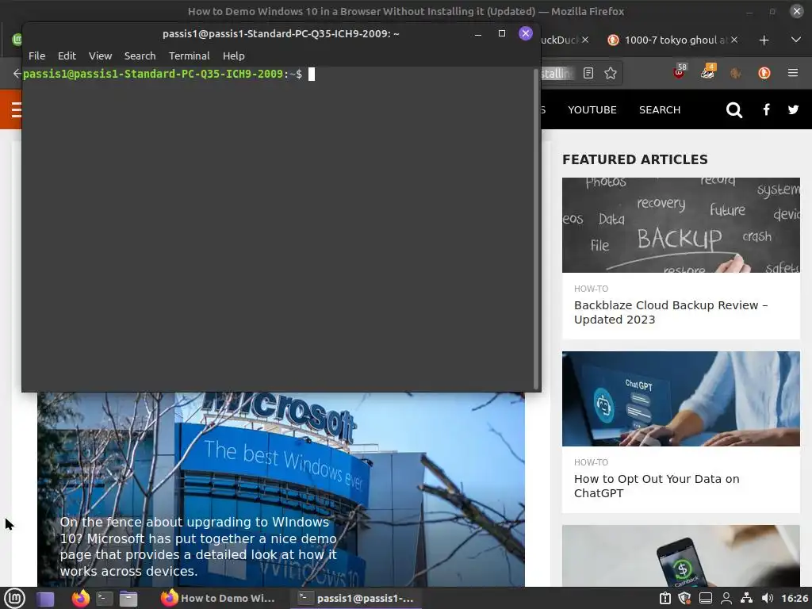
Task: Toggle Firefox reader view icon
Action: pos(588,73)
